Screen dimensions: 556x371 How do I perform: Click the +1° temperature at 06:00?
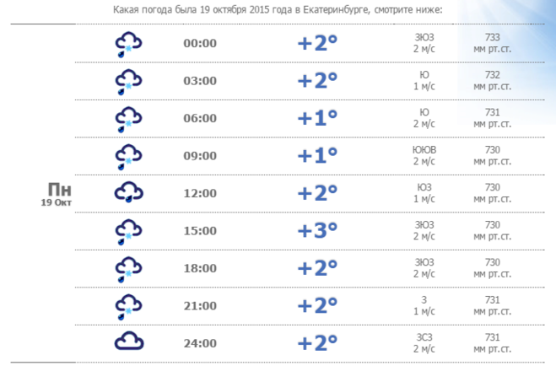click(317, 118)
